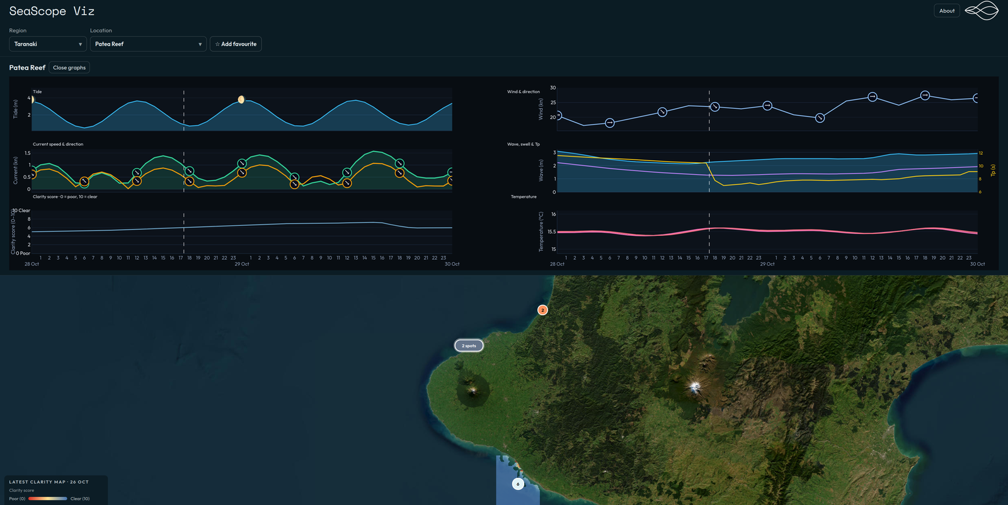1008x505 pixels.
Task: Click orange current marker at 28 Oct hour 12
Action: 137,181
